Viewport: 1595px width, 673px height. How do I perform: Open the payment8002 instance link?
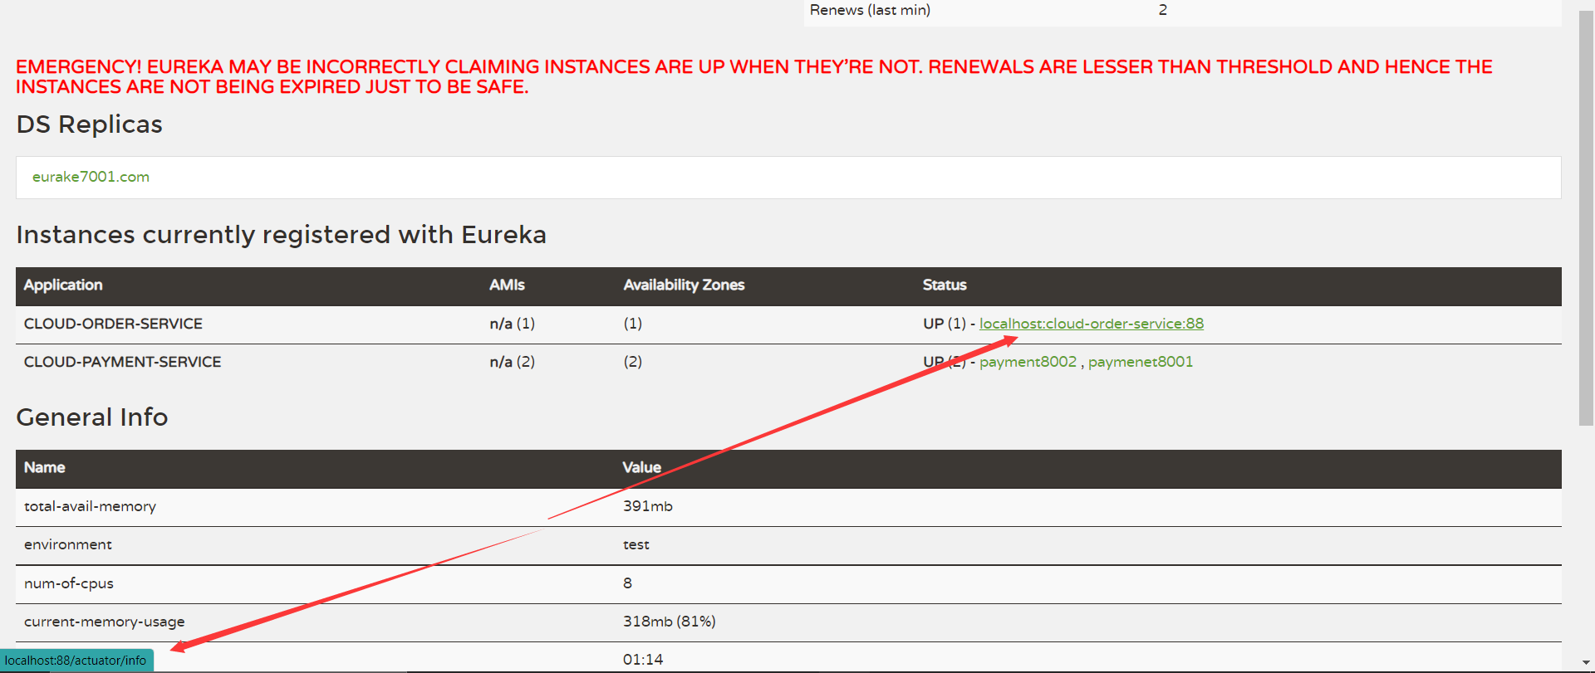pos(1028,362)
